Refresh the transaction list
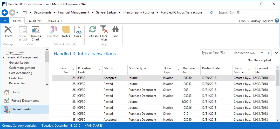Viewport: 280px width, 129px height. 92,32
